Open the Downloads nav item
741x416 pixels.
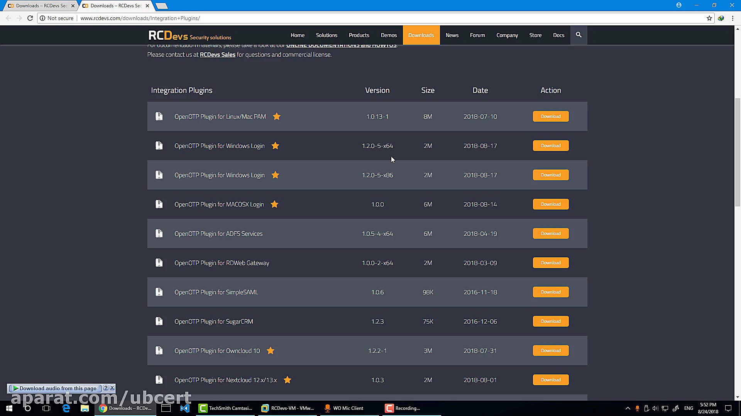click(x=421, y=35)
